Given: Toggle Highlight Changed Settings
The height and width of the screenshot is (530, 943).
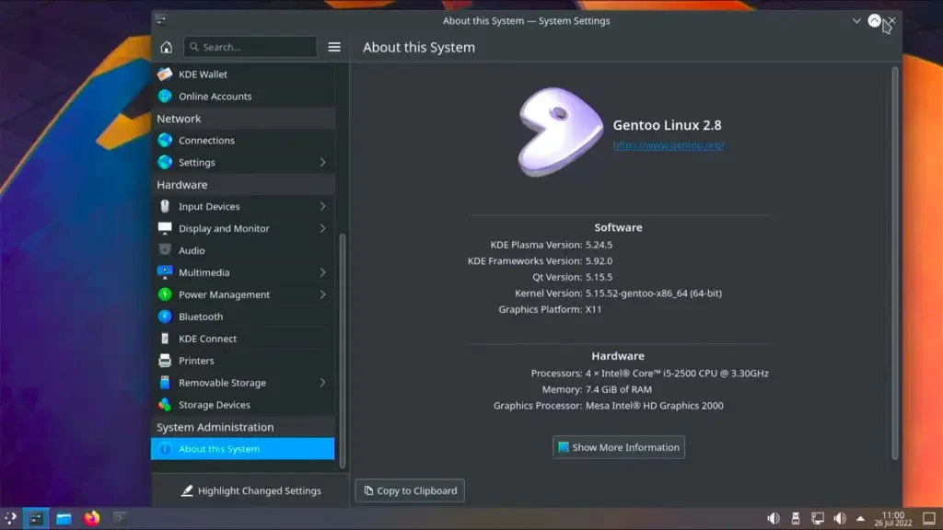Looking at the screenshot, I should pos(250,490).
